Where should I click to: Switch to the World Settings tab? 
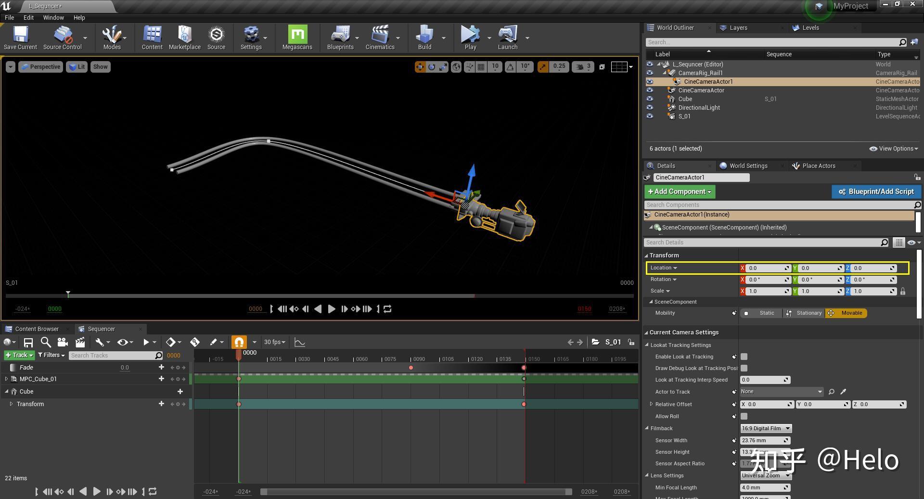coord(747,166)
